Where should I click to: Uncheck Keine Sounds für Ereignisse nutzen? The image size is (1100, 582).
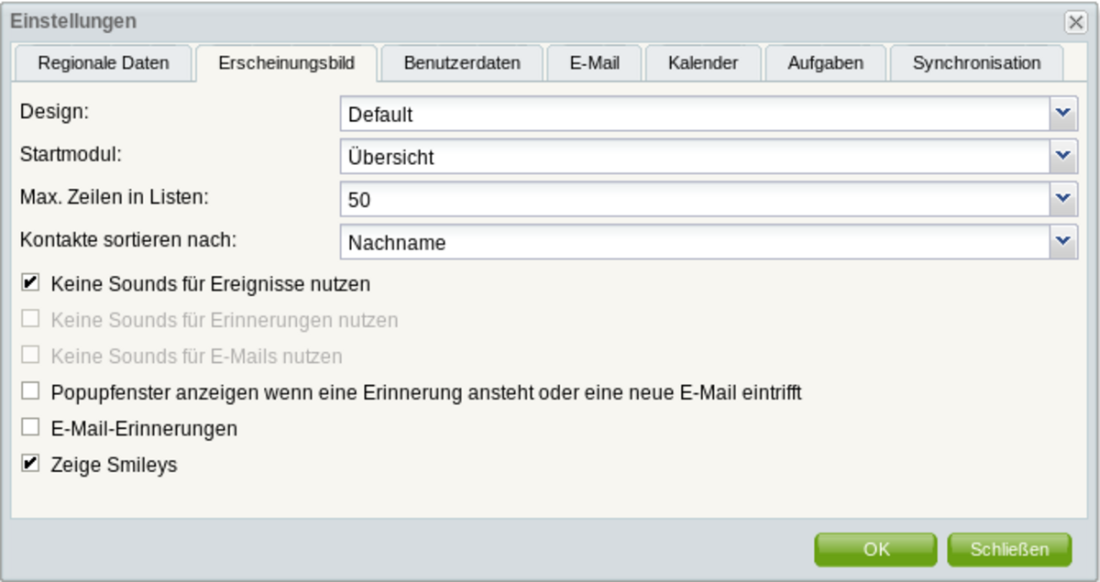coord(31,283)
